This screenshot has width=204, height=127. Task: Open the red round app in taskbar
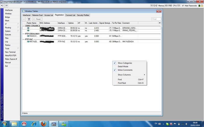pos(24,124)
